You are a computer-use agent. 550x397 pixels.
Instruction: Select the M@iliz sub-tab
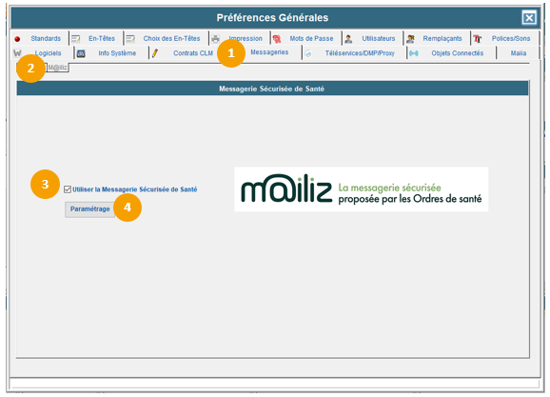[x=57, y=68]
